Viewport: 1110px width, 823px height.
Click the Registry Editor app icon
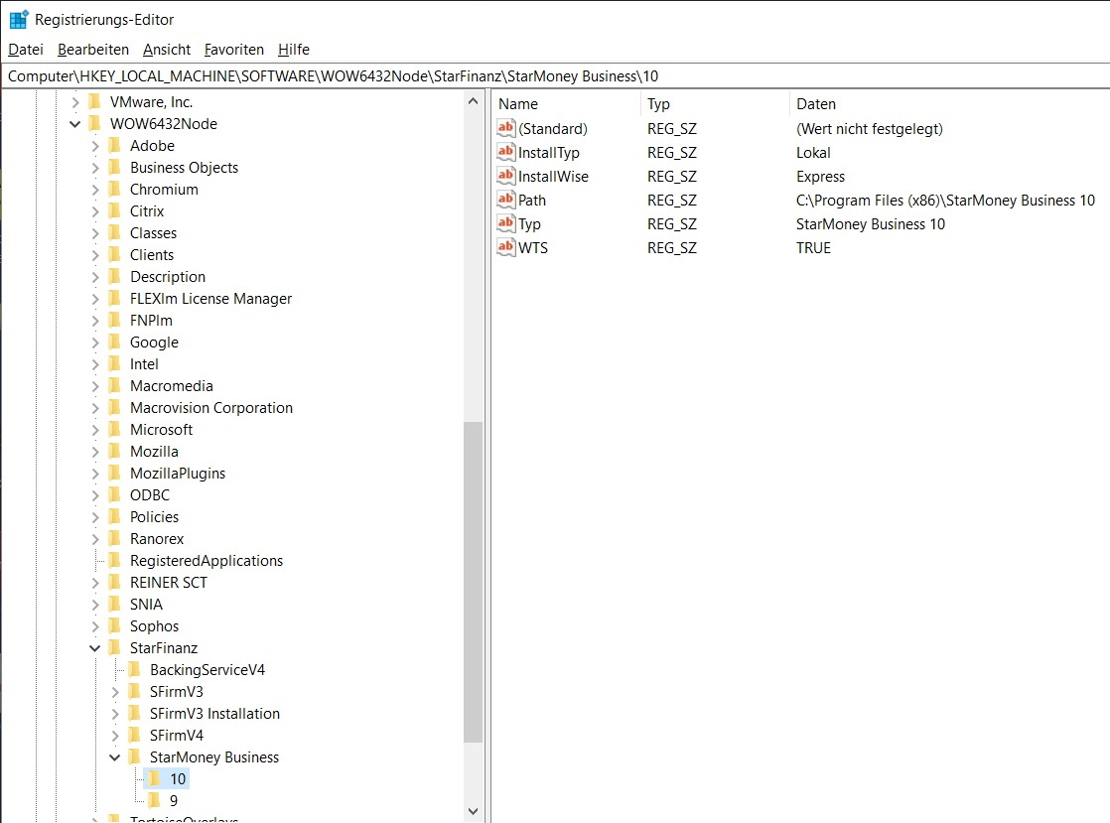click(x=19, y=19)
